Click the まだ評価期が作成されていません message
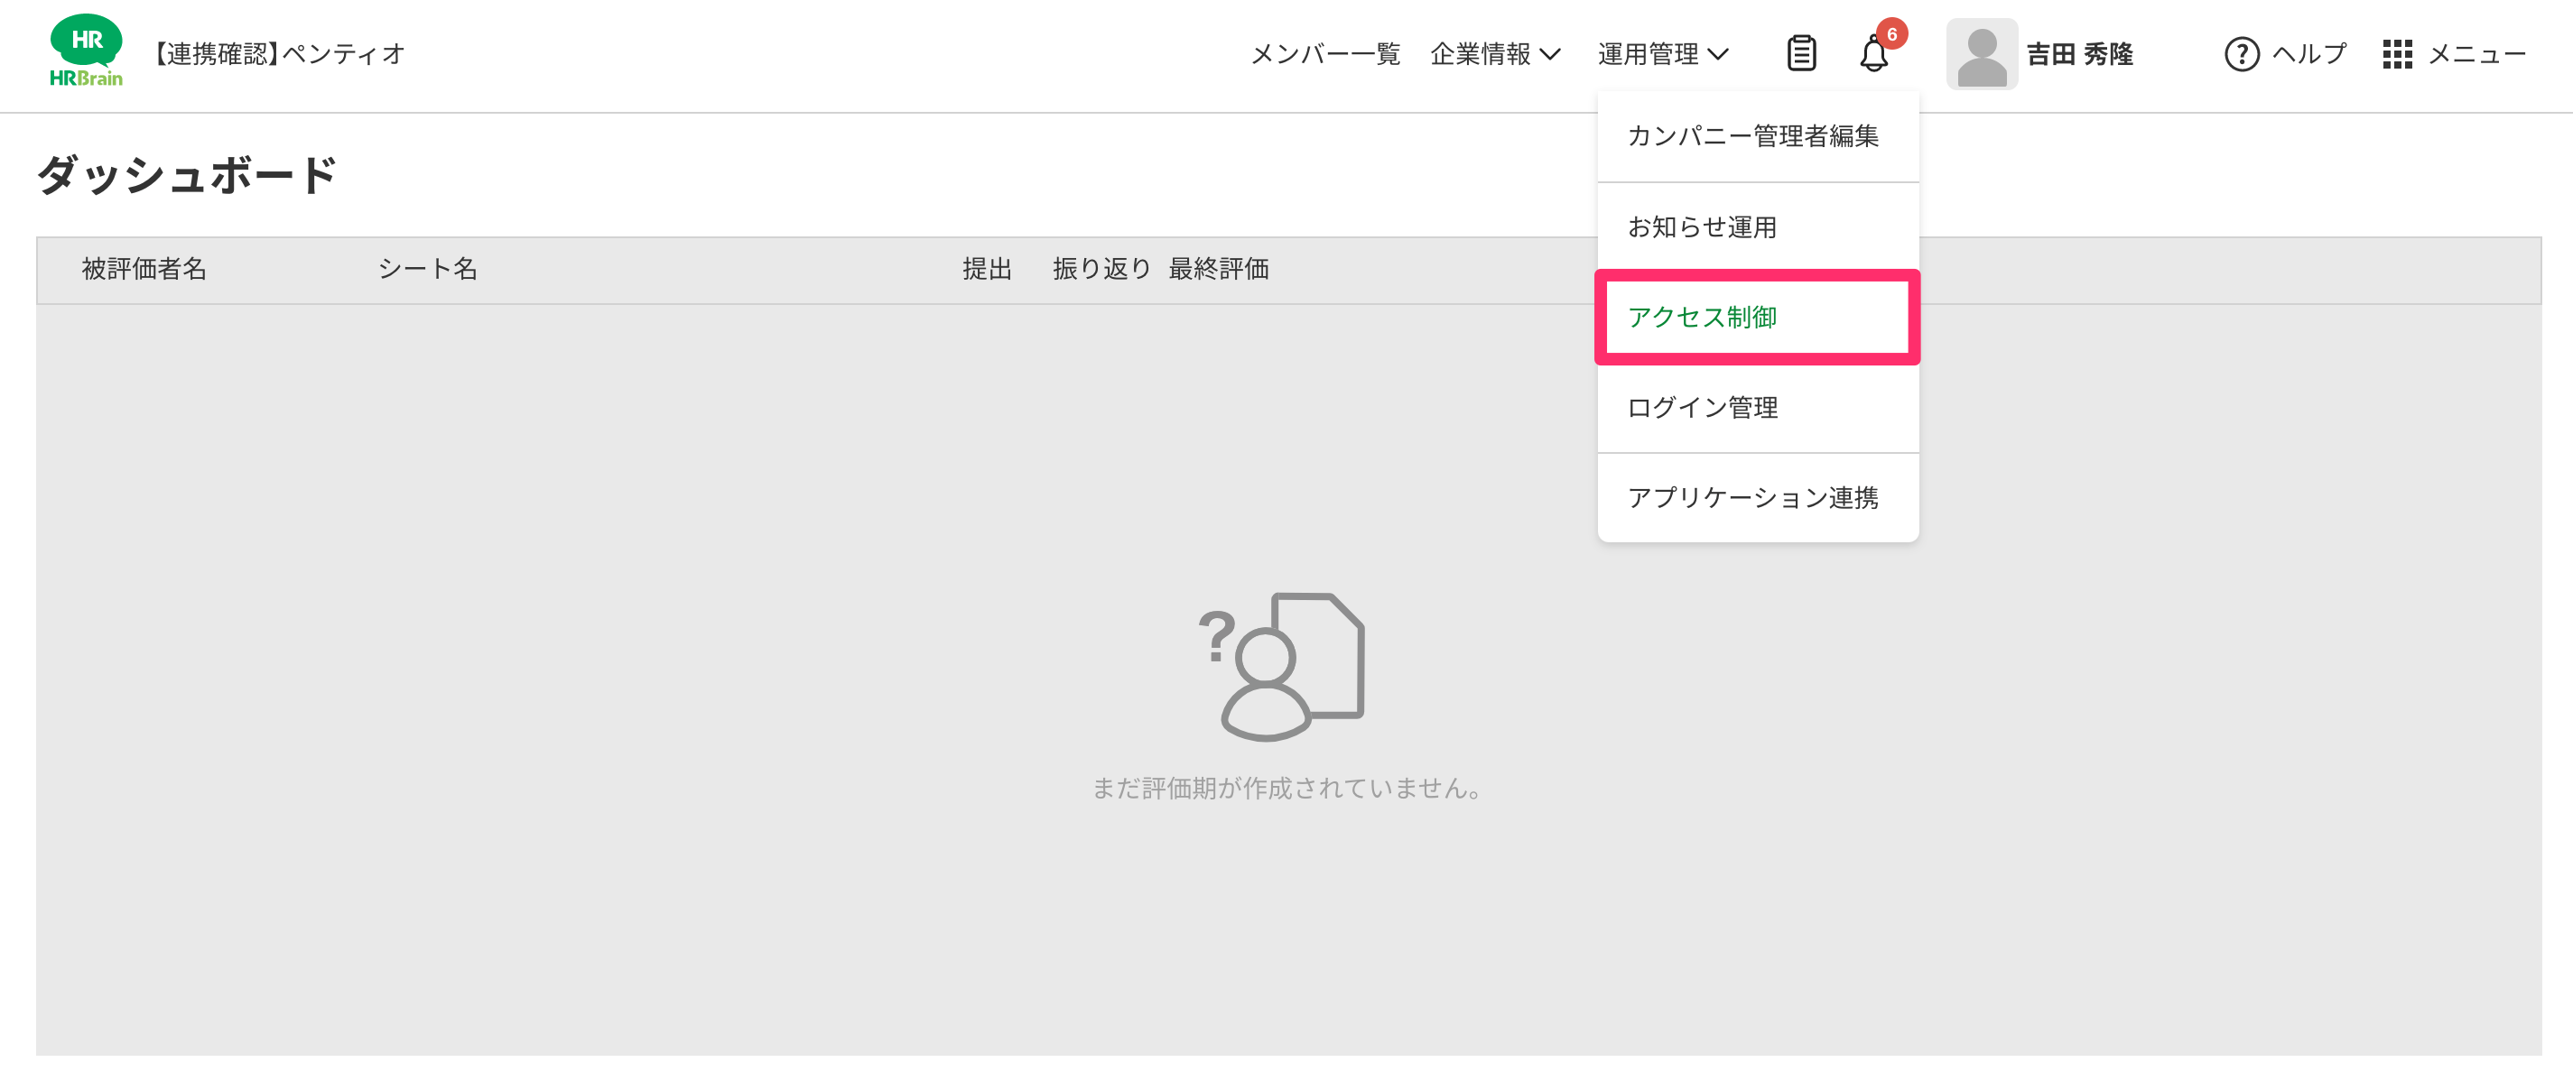 [1286, 789]
